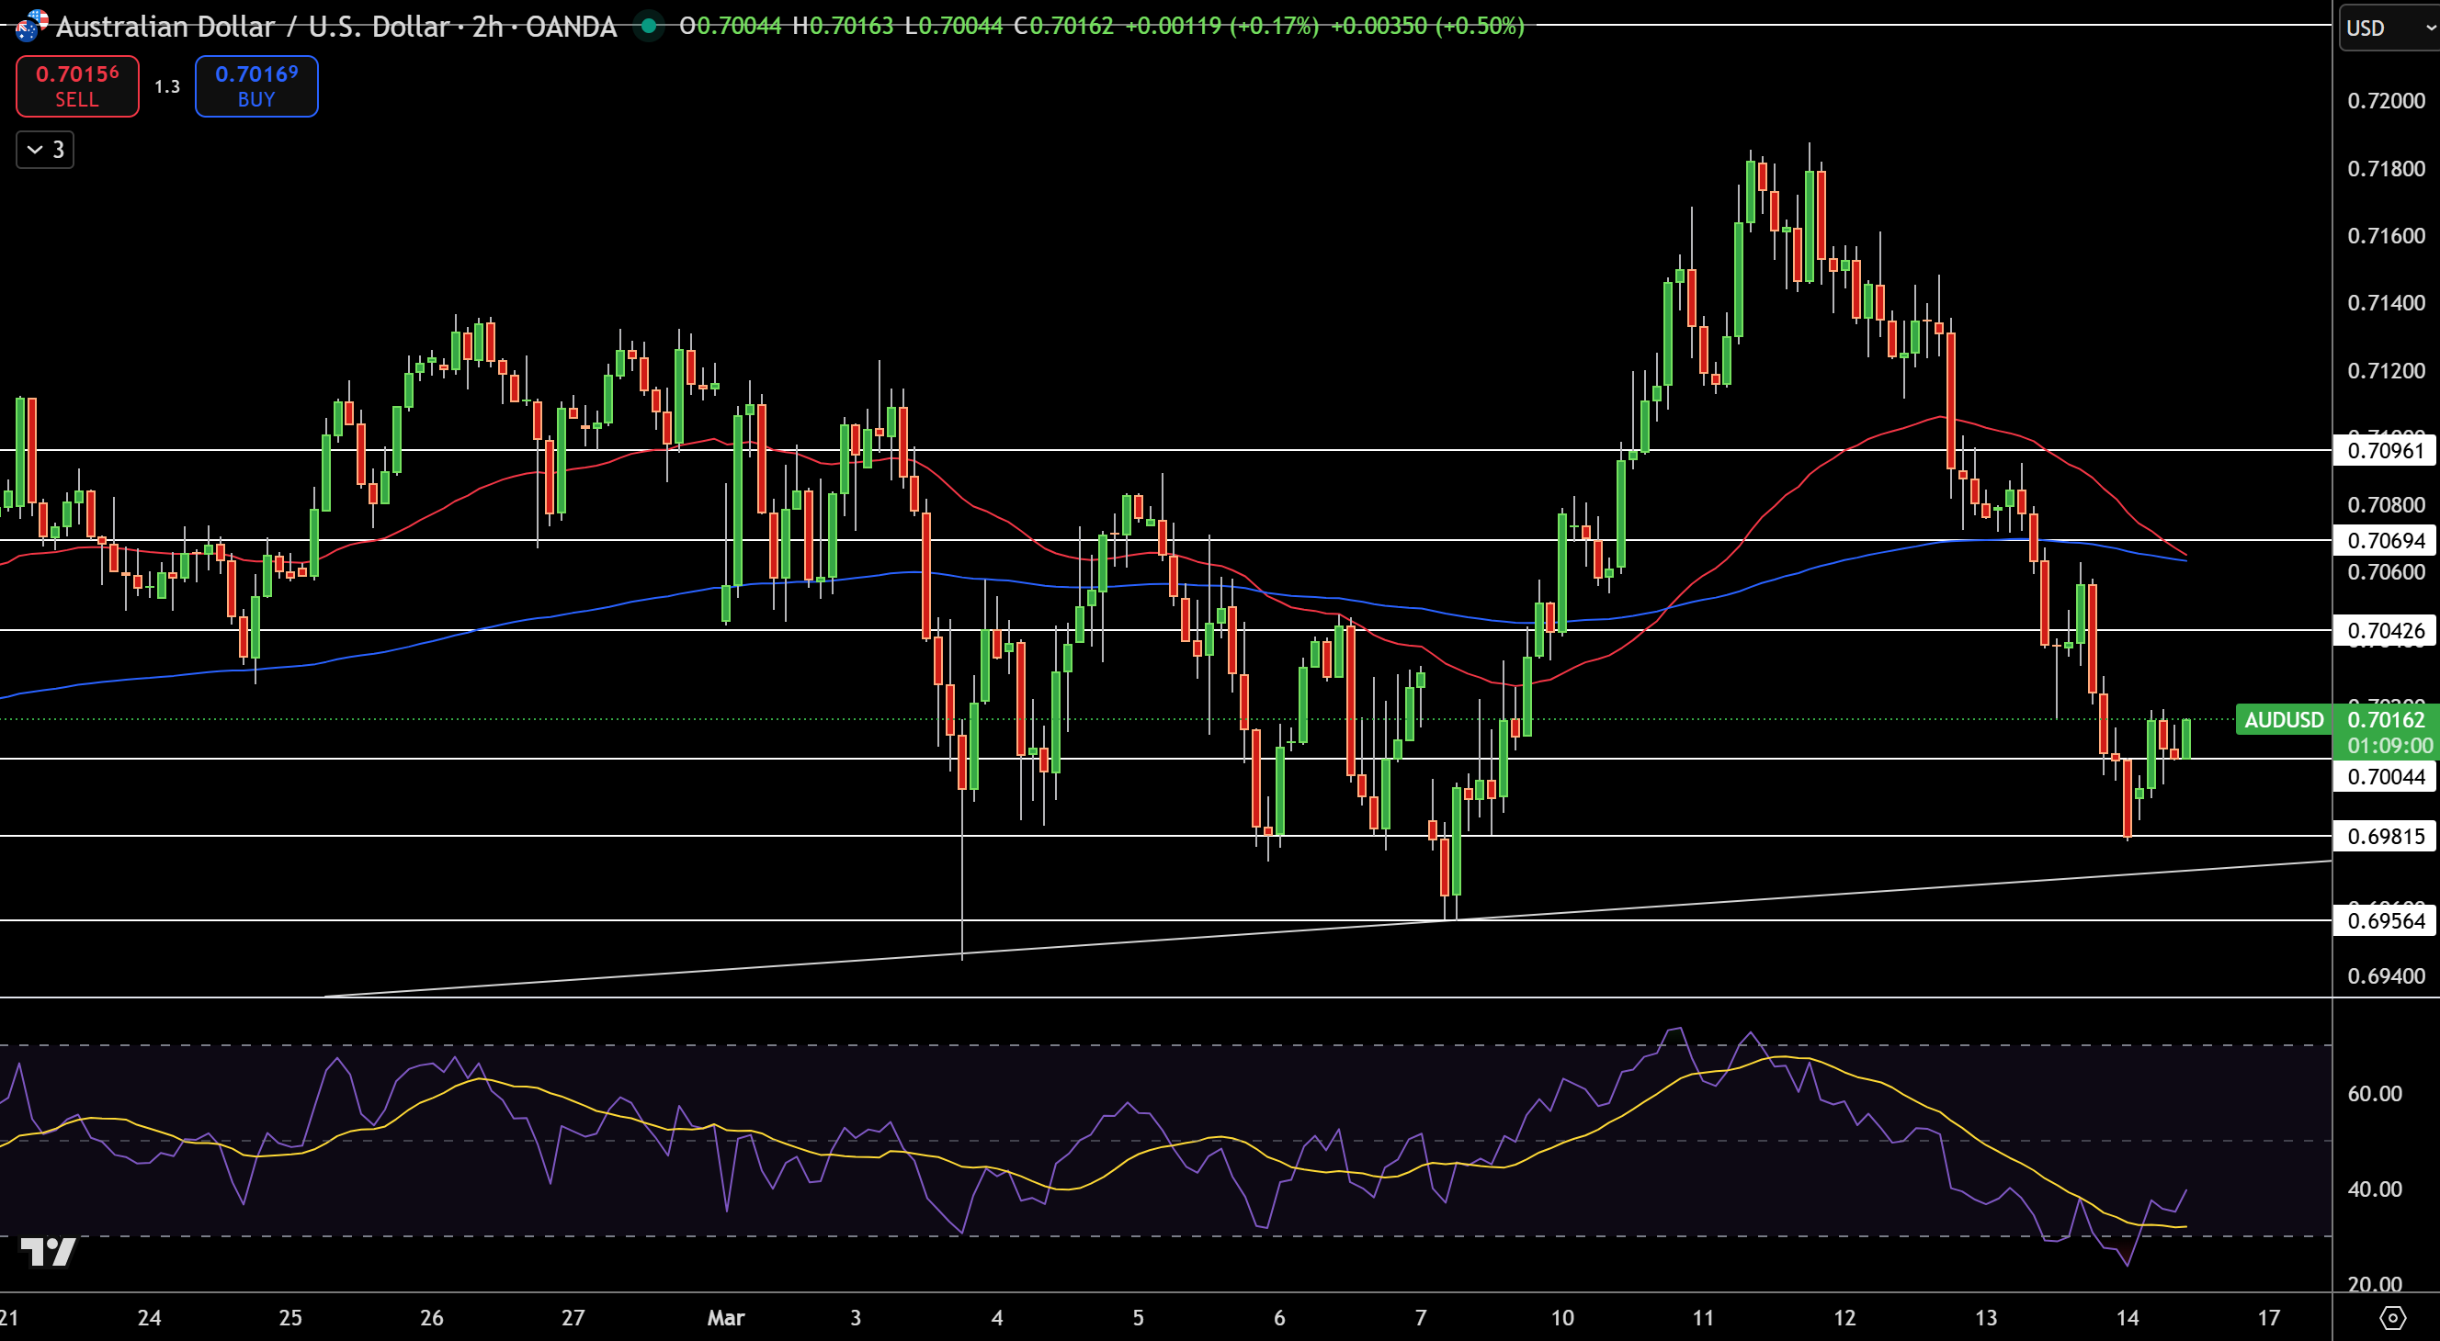The width and height of the screenshot is (2440, 1341).
Task: Click the 0.72000 price scale label
Action: [x=2386, y=100]
